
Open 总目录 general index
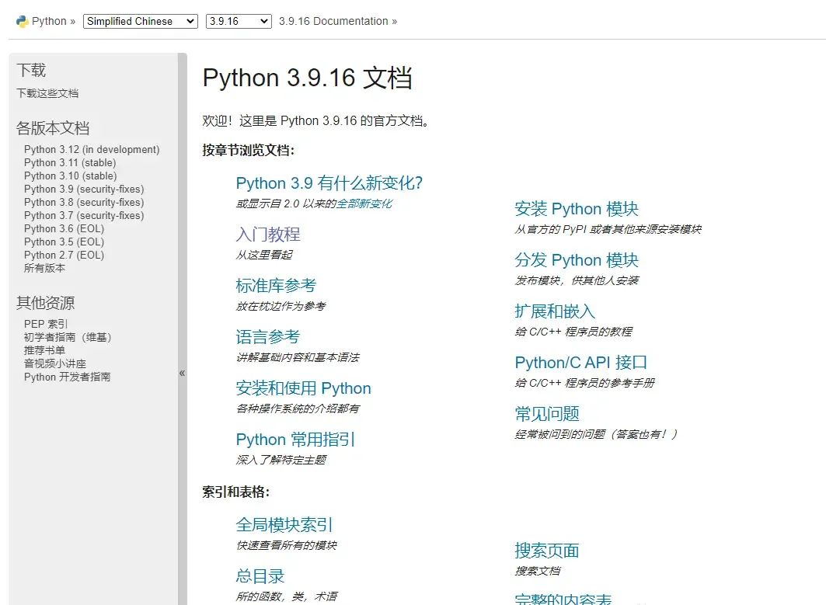[x=260, y=575]
